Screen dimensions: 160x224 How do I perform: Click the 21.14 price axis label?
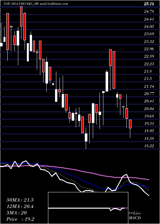(x=149, y=86)
